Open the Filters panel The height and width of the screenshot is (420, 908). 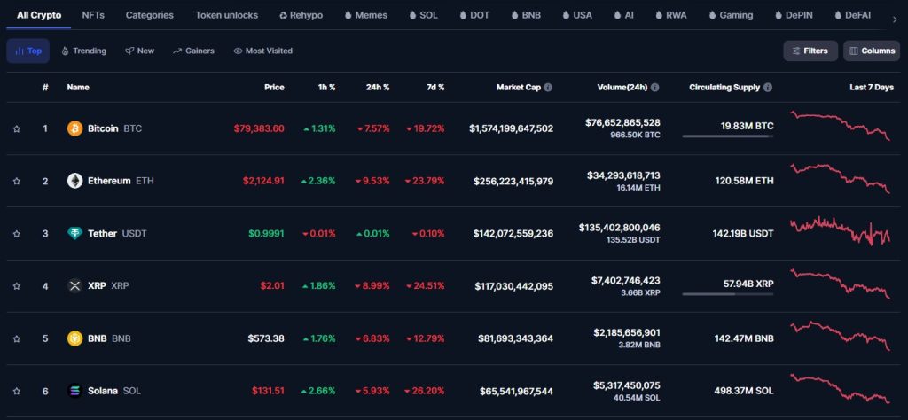[x=810, y=51]
